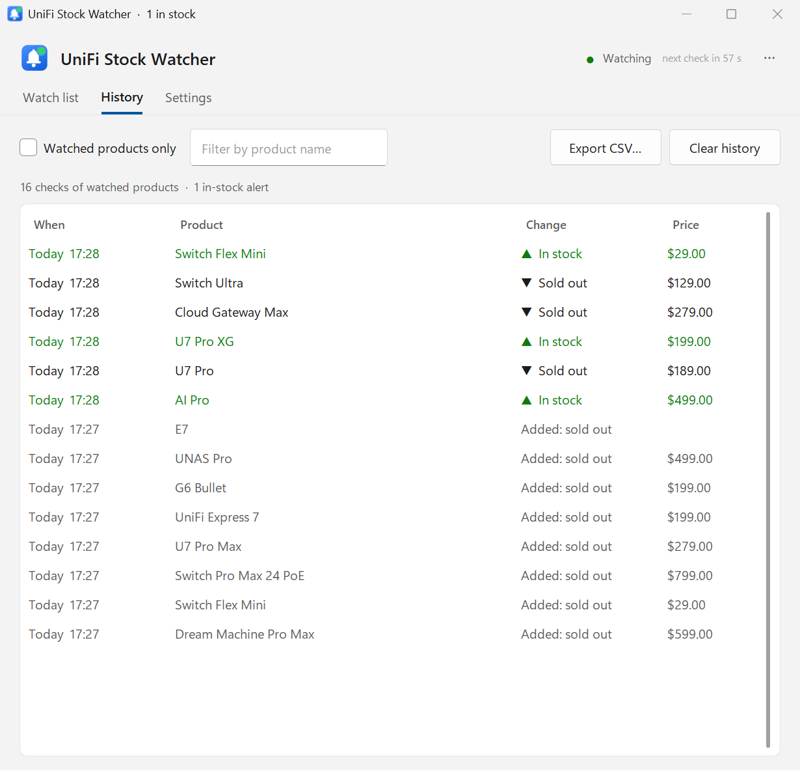
Task: Click the UniFi Stock Watcher bell logo
Action: [x=34, y=58]
